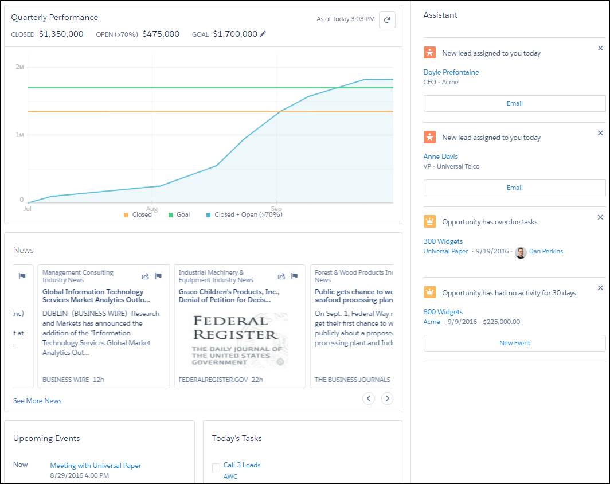Check off the Call 3 Leads task

(216, 466)
